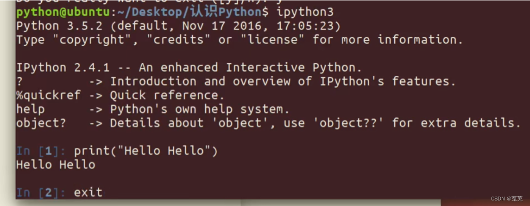530x206 pixels.
Task: Click the 'In [1]:' input prompt
Action: click(x=42, y=151)
